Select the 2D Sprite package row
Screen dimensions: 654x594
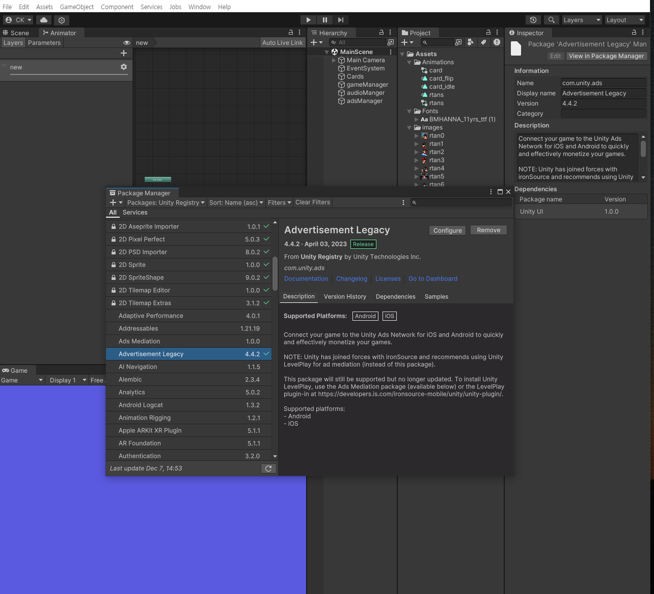point(188,265)
